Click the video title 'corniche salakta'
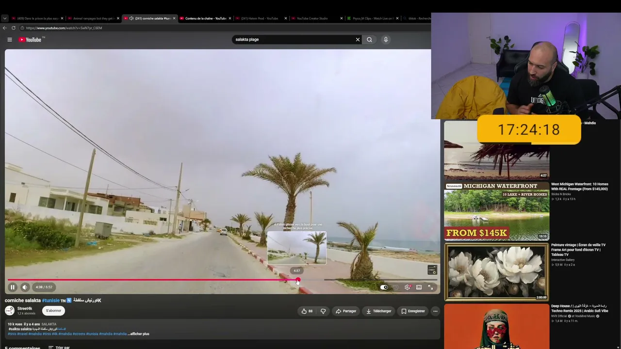Screen dimensions: 621x349 [x=23, y=301]
